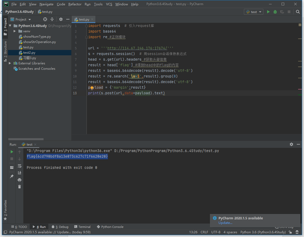Screen dimensions: 304x237
Task: Open the URL link in code
Action: [x=137, y=48]
